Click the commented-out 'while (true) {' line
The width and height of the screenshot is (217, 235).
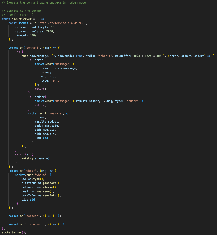(x=17, y=15)
